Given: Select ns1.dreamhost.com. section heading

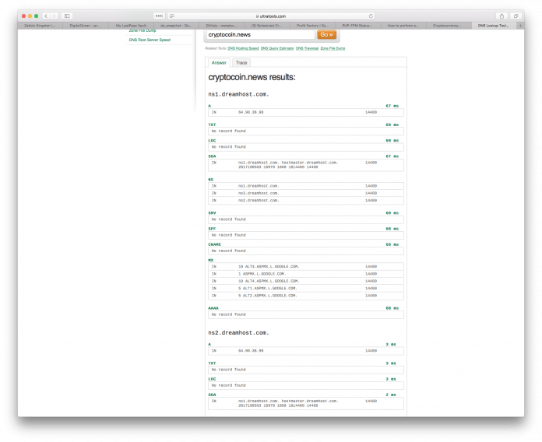Looking at the screenshot, I should tap(238, 94).
